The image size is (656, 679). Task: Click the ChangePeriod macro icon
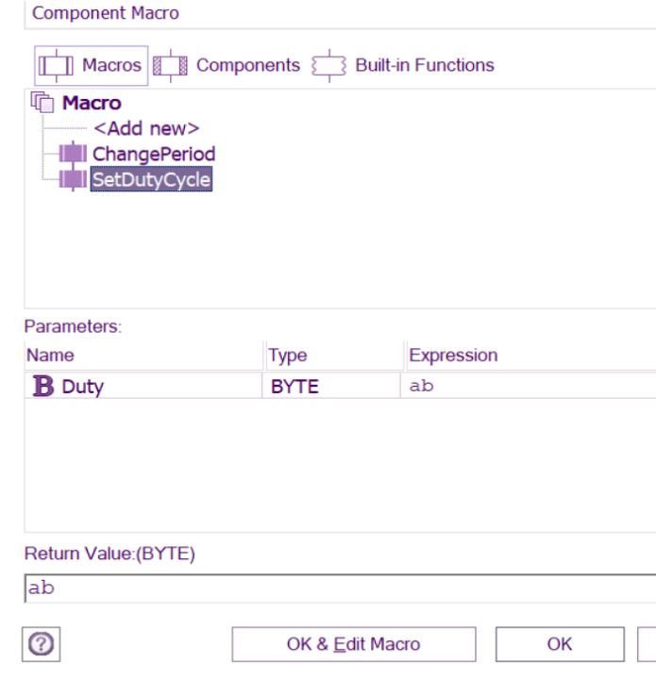pyautogui.click(x=73, y=154)
